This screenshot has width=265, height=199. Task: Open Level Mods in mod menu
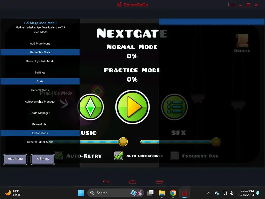40,32
